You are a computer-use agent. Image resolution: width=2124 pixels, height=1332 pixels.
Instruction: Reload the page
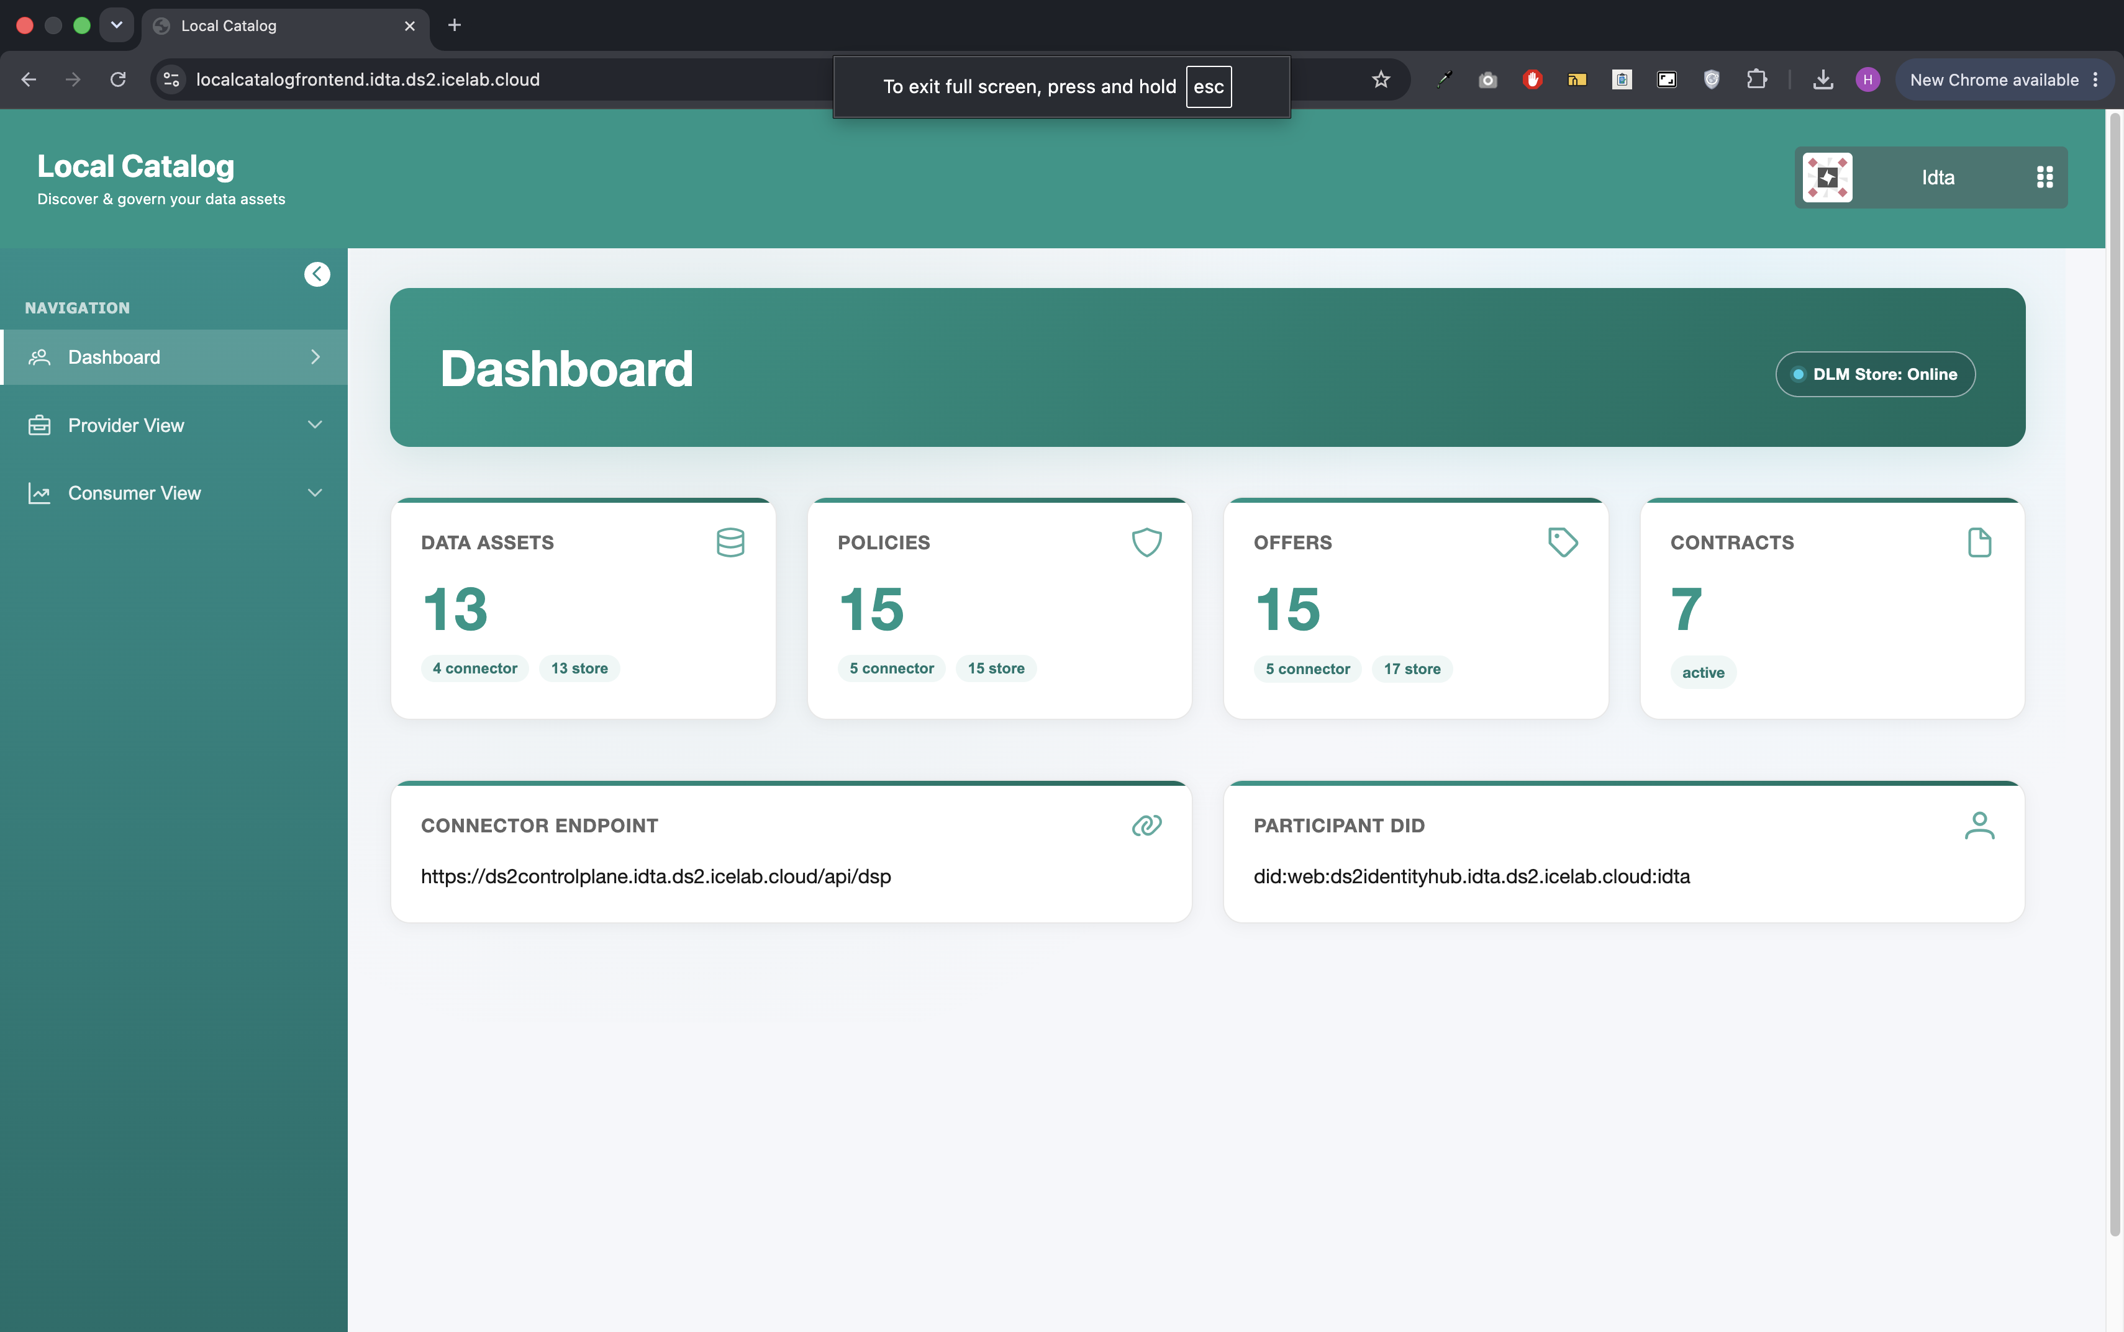[118, 79]
